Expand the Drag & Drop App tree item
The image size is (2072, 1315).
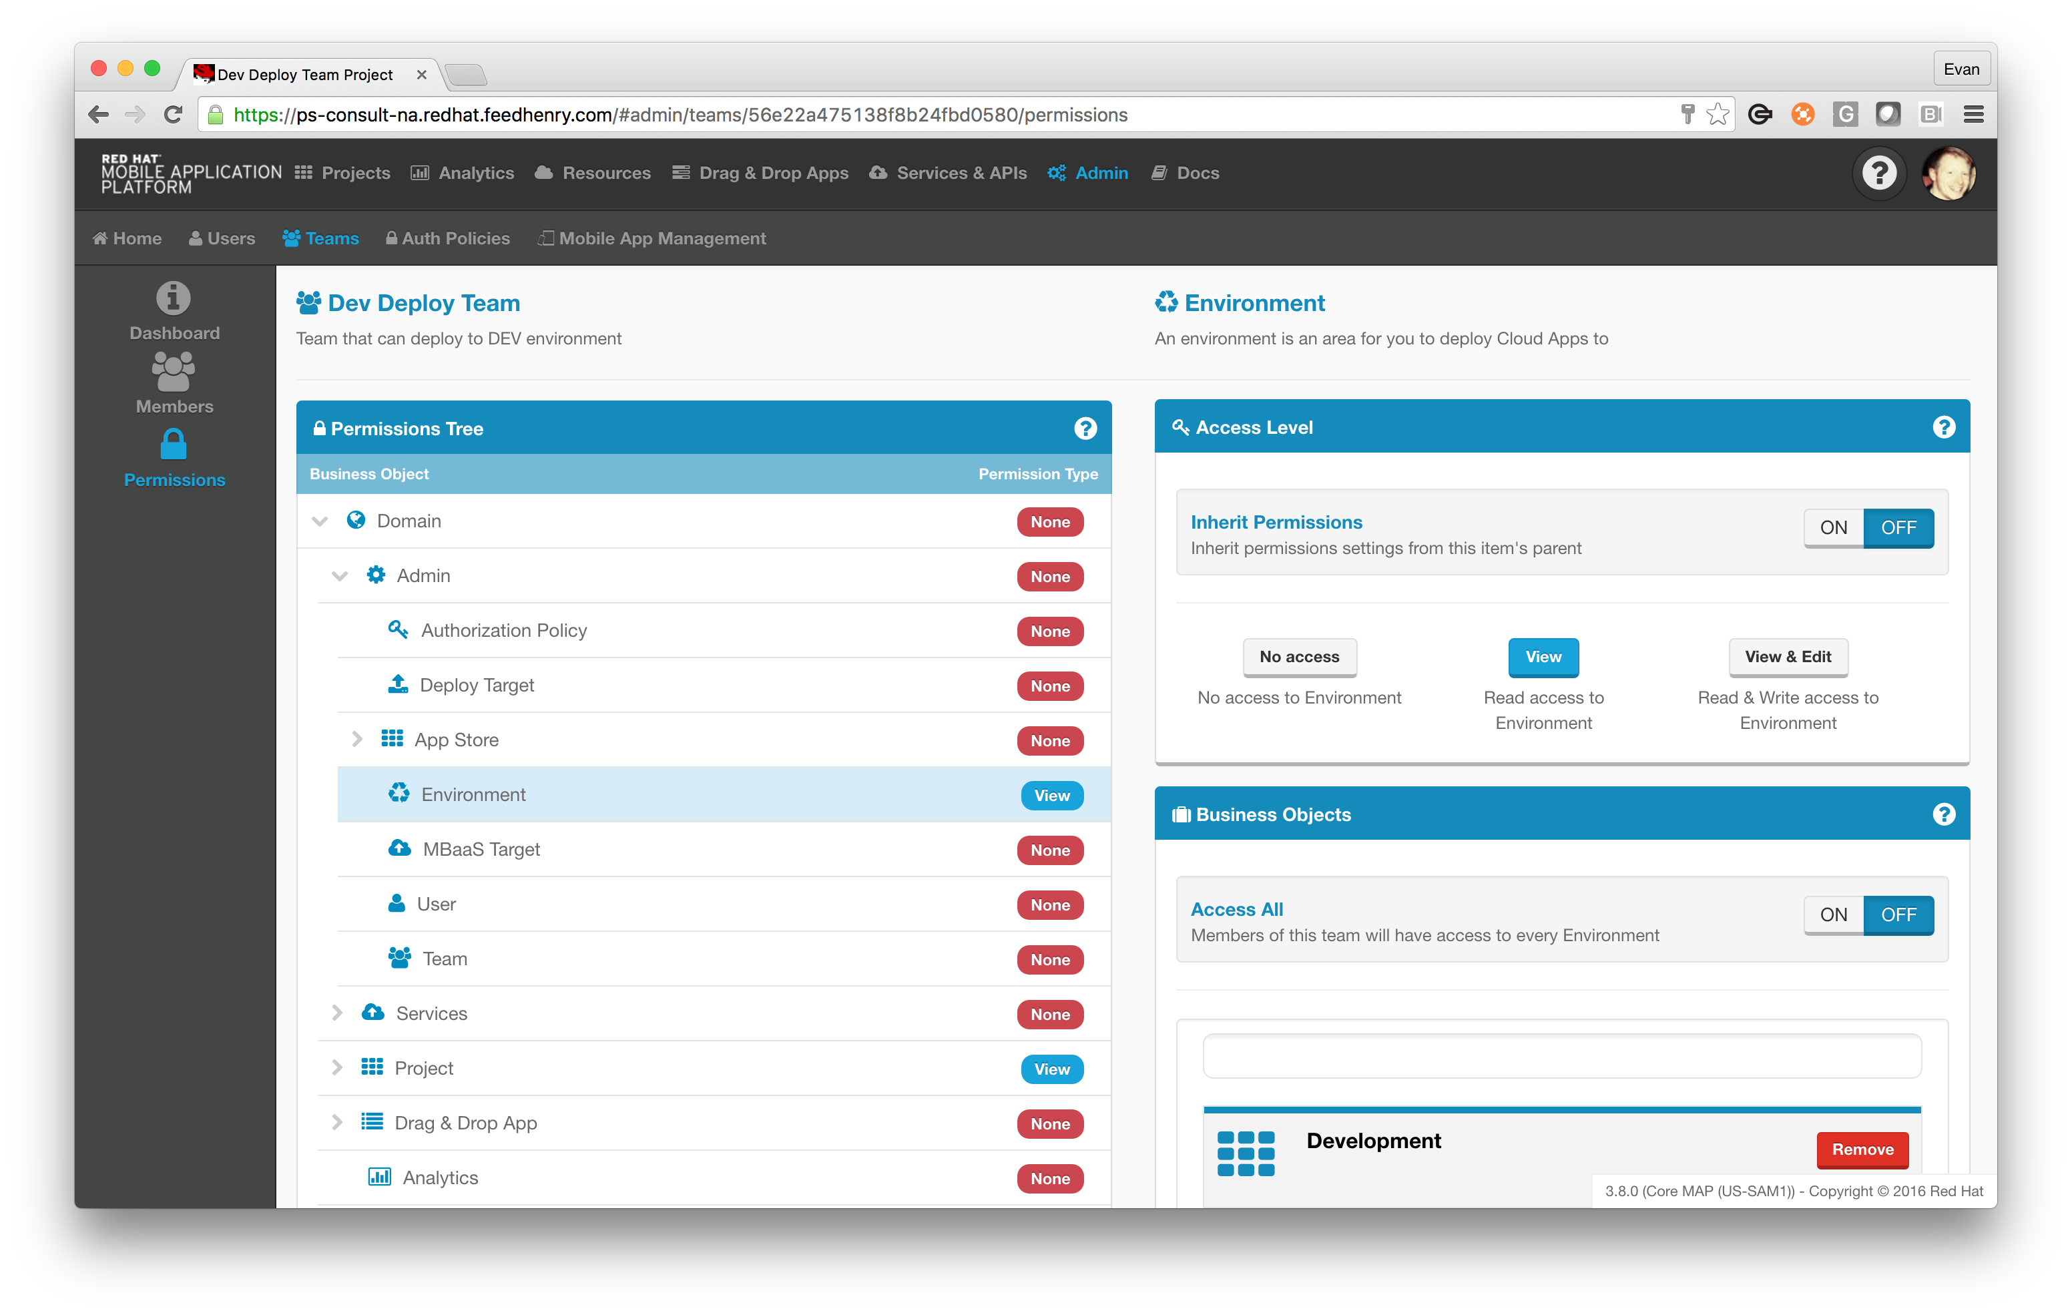point(335,1123)
